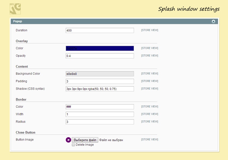Click the Файл не выбран file status text
This screenshot has width=228, height=160.
coord(111,140)
